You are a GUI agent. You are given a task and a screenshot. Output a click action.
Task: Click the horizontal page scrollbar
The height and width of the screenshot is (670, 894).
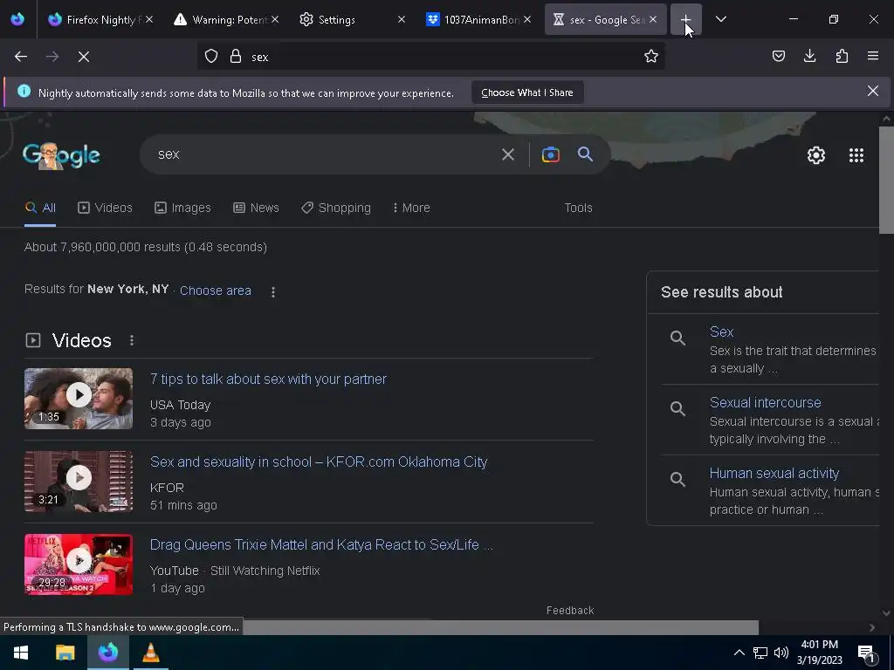(x=500, y=627)
